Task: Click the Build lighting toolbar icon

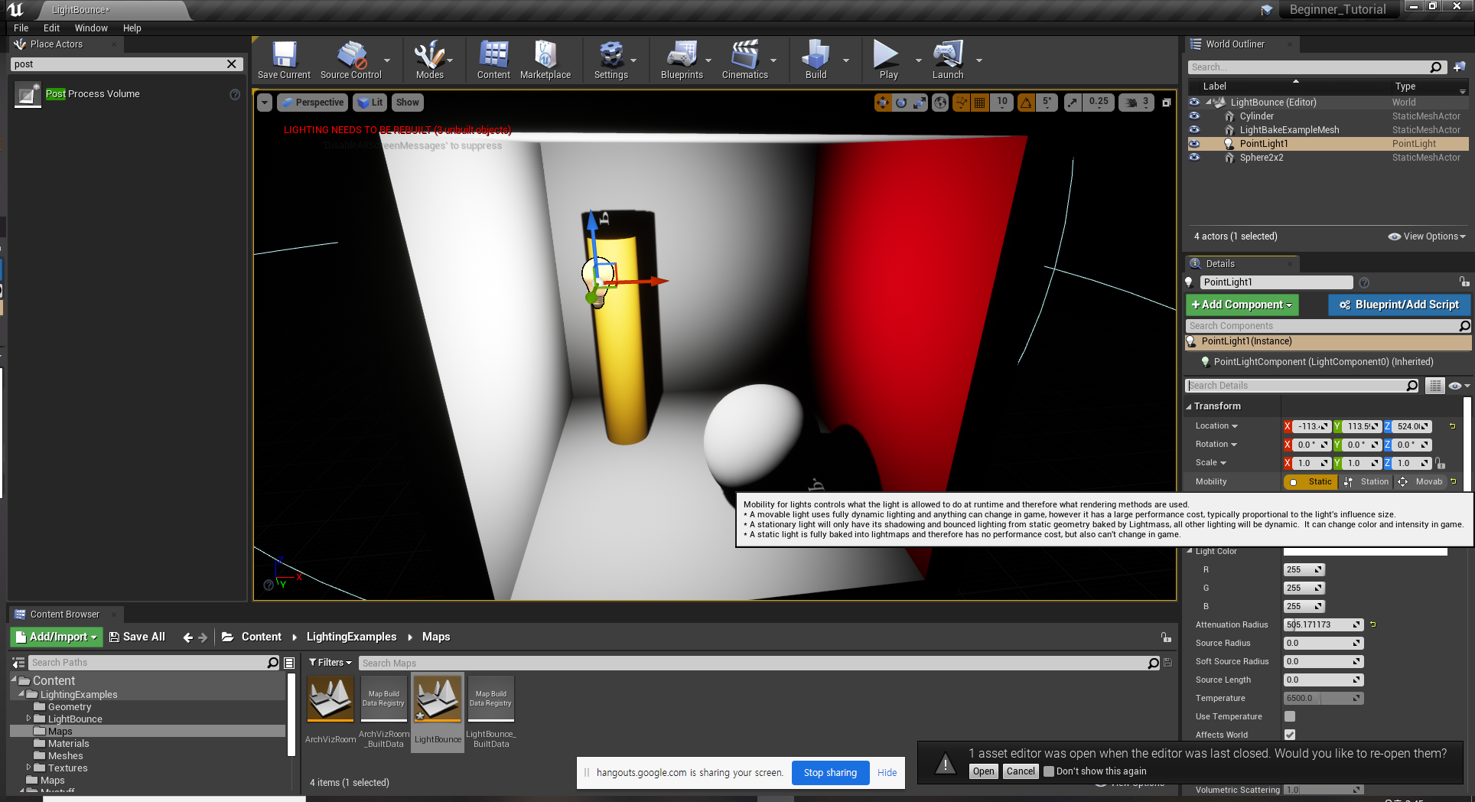Action: tap(816, 60)
